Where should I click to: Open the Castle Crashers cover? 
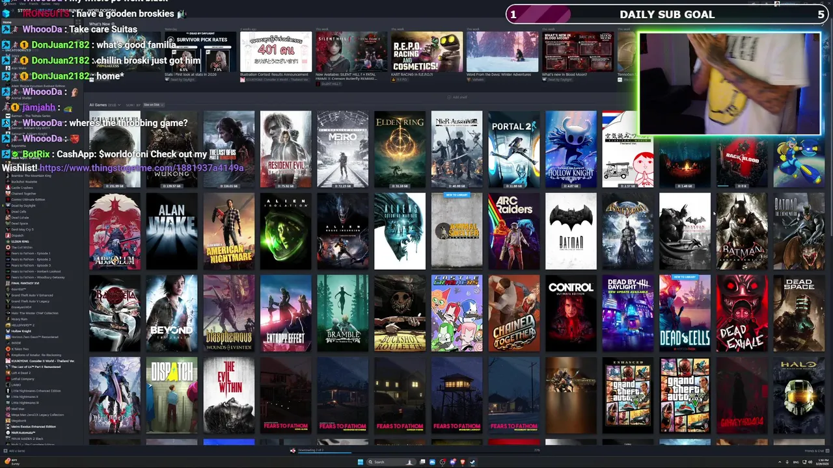click(x=457, y=313)
